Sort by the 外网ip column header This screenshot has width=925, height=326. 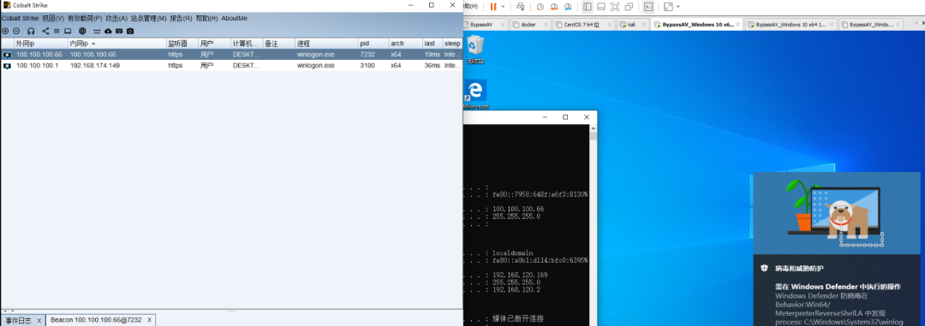pos(40,44)
